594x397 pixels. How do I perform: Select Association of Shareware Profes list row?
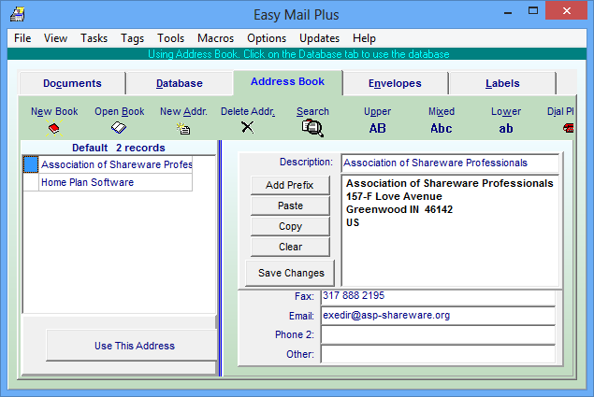tap(116, 164)
